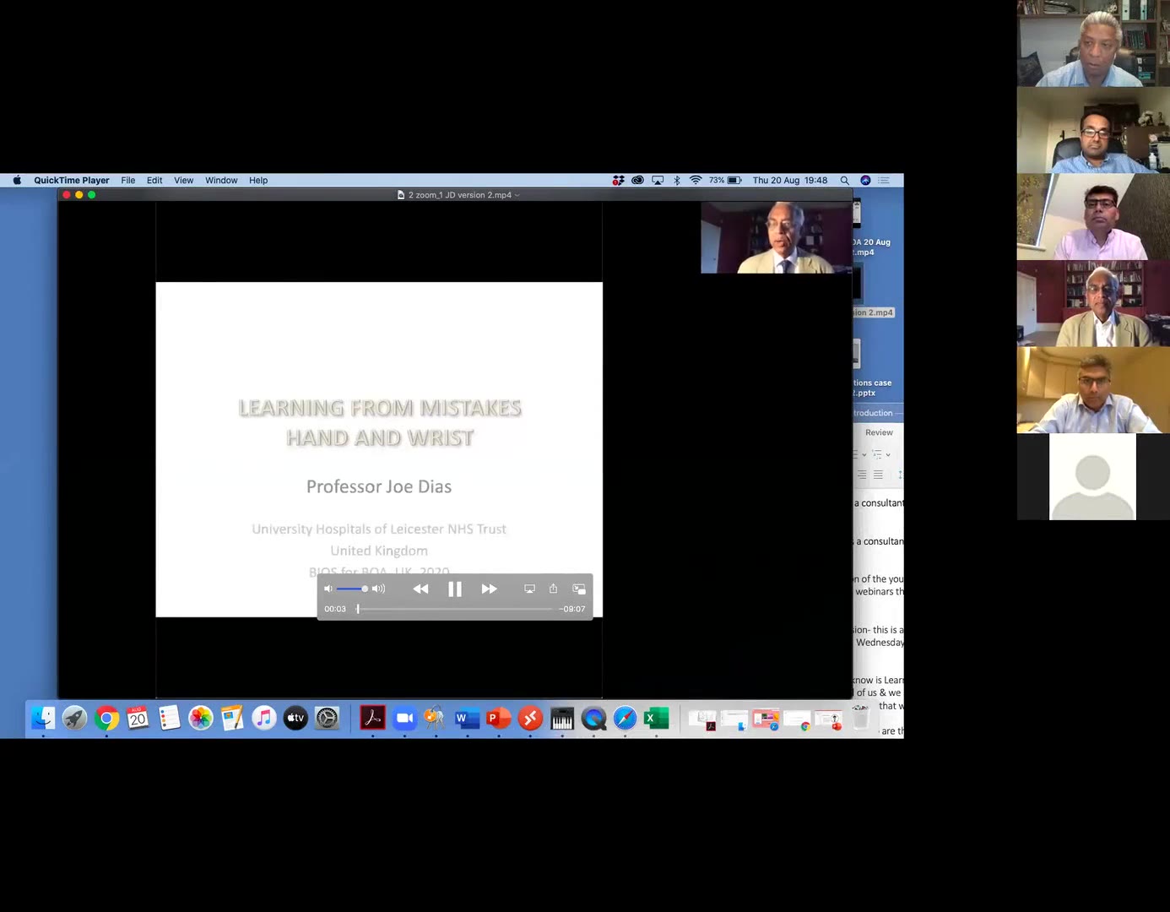
Task: Adjust the volume slider knob
Action: [365, 589]
